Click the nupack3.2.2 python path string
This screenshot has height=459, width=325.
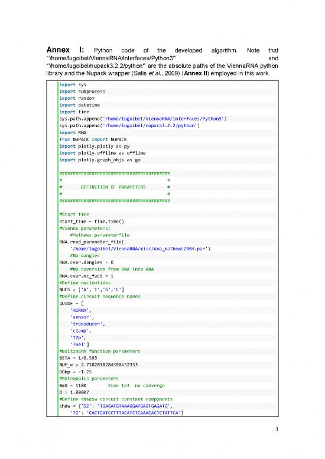[x=149, y=126]
